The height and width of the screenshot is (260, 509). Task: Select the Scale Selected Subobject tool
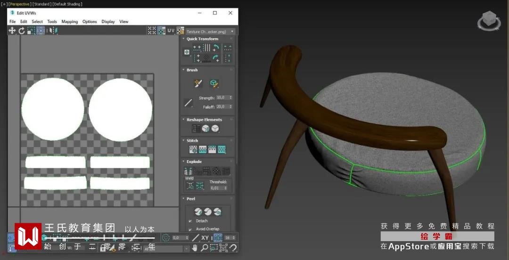tap(31, 31)
